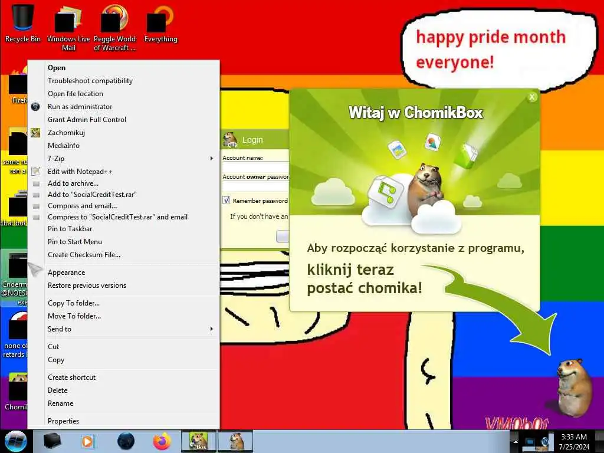Toggle the Remember password checkbox
This screenshot has height=453, width=604.
coord(226,201)
